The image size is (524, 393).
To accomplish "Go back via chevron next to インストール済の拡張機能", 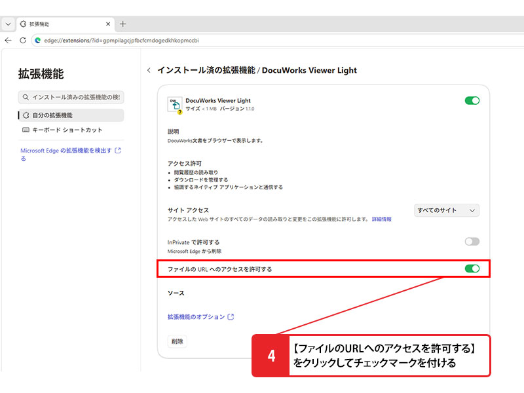I will pyautogui.click(x=149, y=70).
